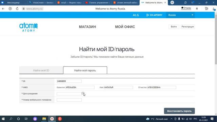Click the ID input field

coord(69,81)
